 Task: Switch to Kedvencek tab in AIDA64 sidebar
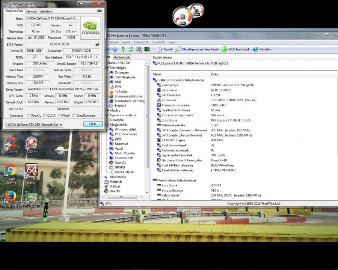pyautogui.click(x=122, y=57)
